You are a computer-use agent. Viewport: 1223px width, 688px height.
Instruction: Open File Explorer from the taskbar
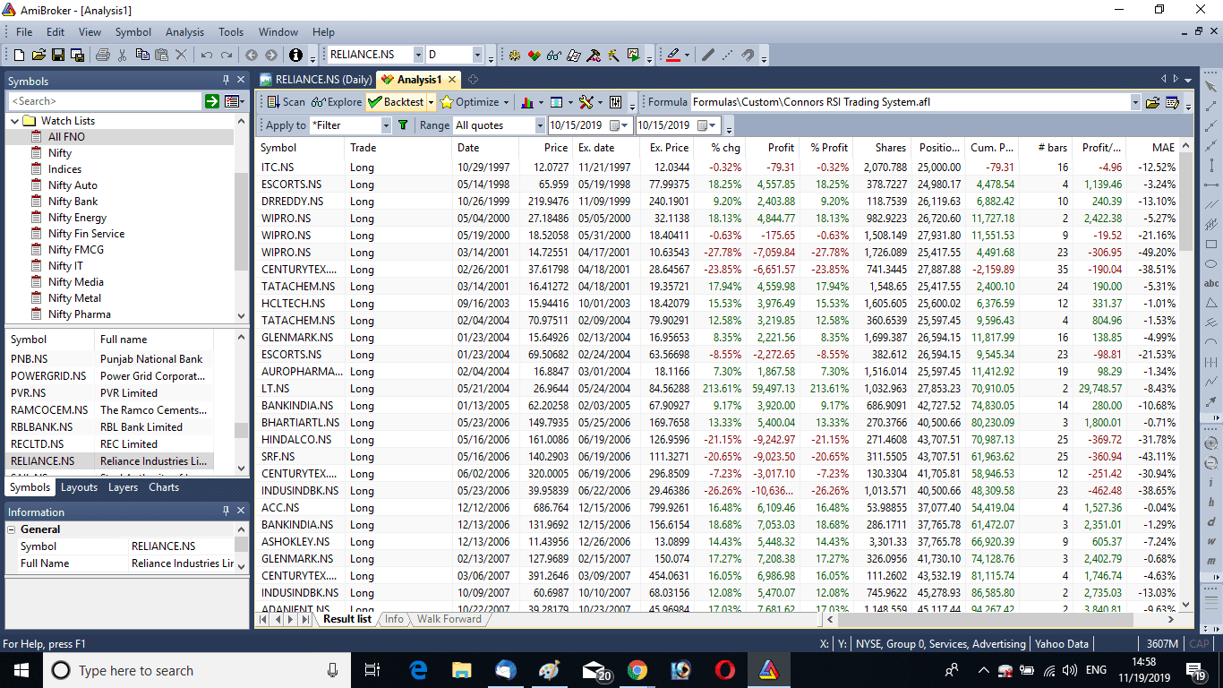(462, 670)
